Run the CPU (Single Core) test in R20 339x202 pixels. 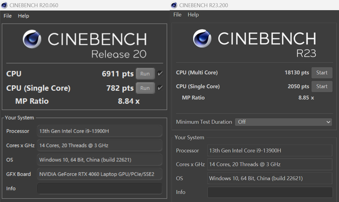[x=145, y=88]
